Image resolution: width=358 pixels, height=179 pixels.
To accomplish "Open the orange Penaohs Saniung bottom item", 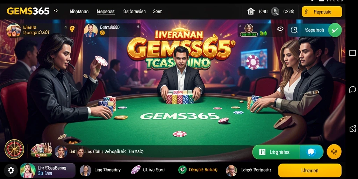I will pos(198,170).
